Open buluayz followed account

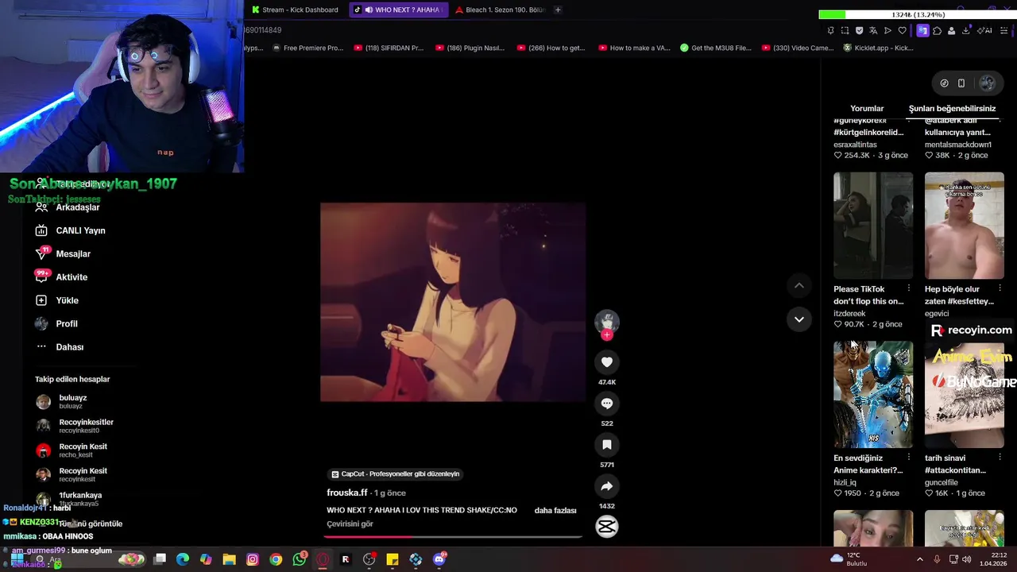(x=61, y=401)
